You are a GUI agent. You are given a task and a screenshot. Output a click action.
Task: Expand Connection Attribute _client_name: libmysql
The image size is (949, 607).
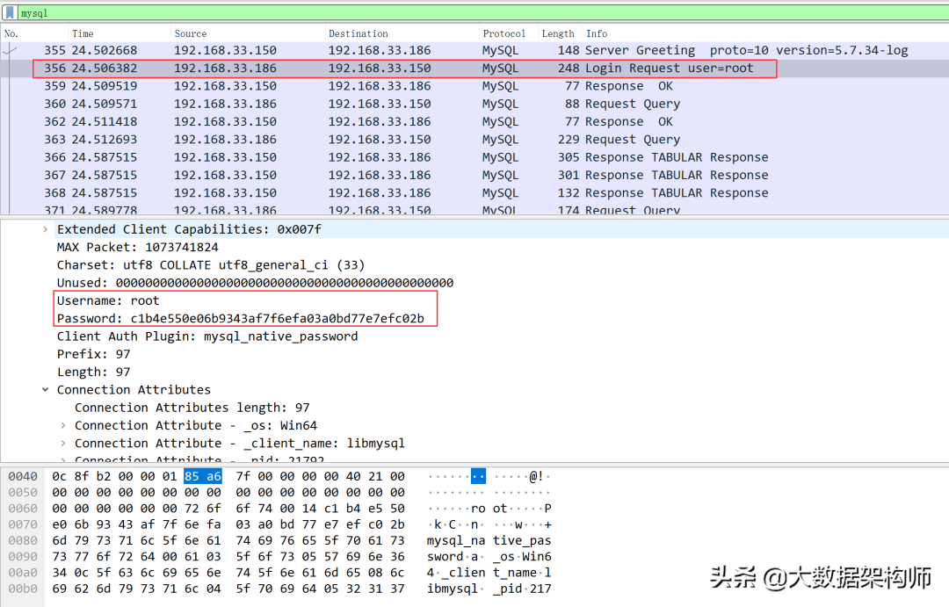[x=63, y=444]
